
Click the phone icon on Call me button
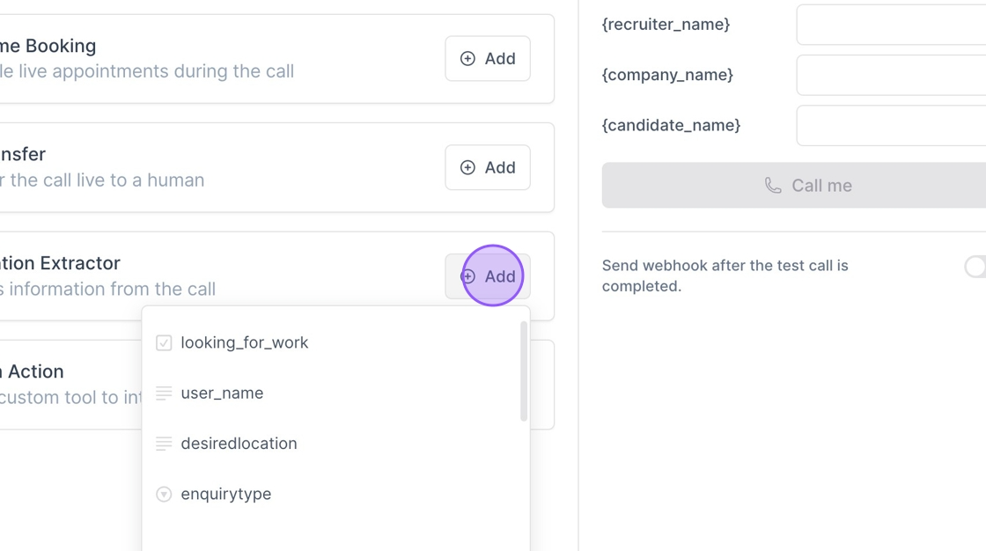[x=773, y=186]
